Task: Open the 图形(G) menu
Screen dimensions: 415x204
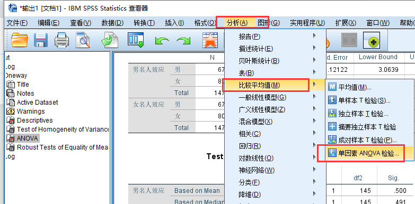Action: 268,23
